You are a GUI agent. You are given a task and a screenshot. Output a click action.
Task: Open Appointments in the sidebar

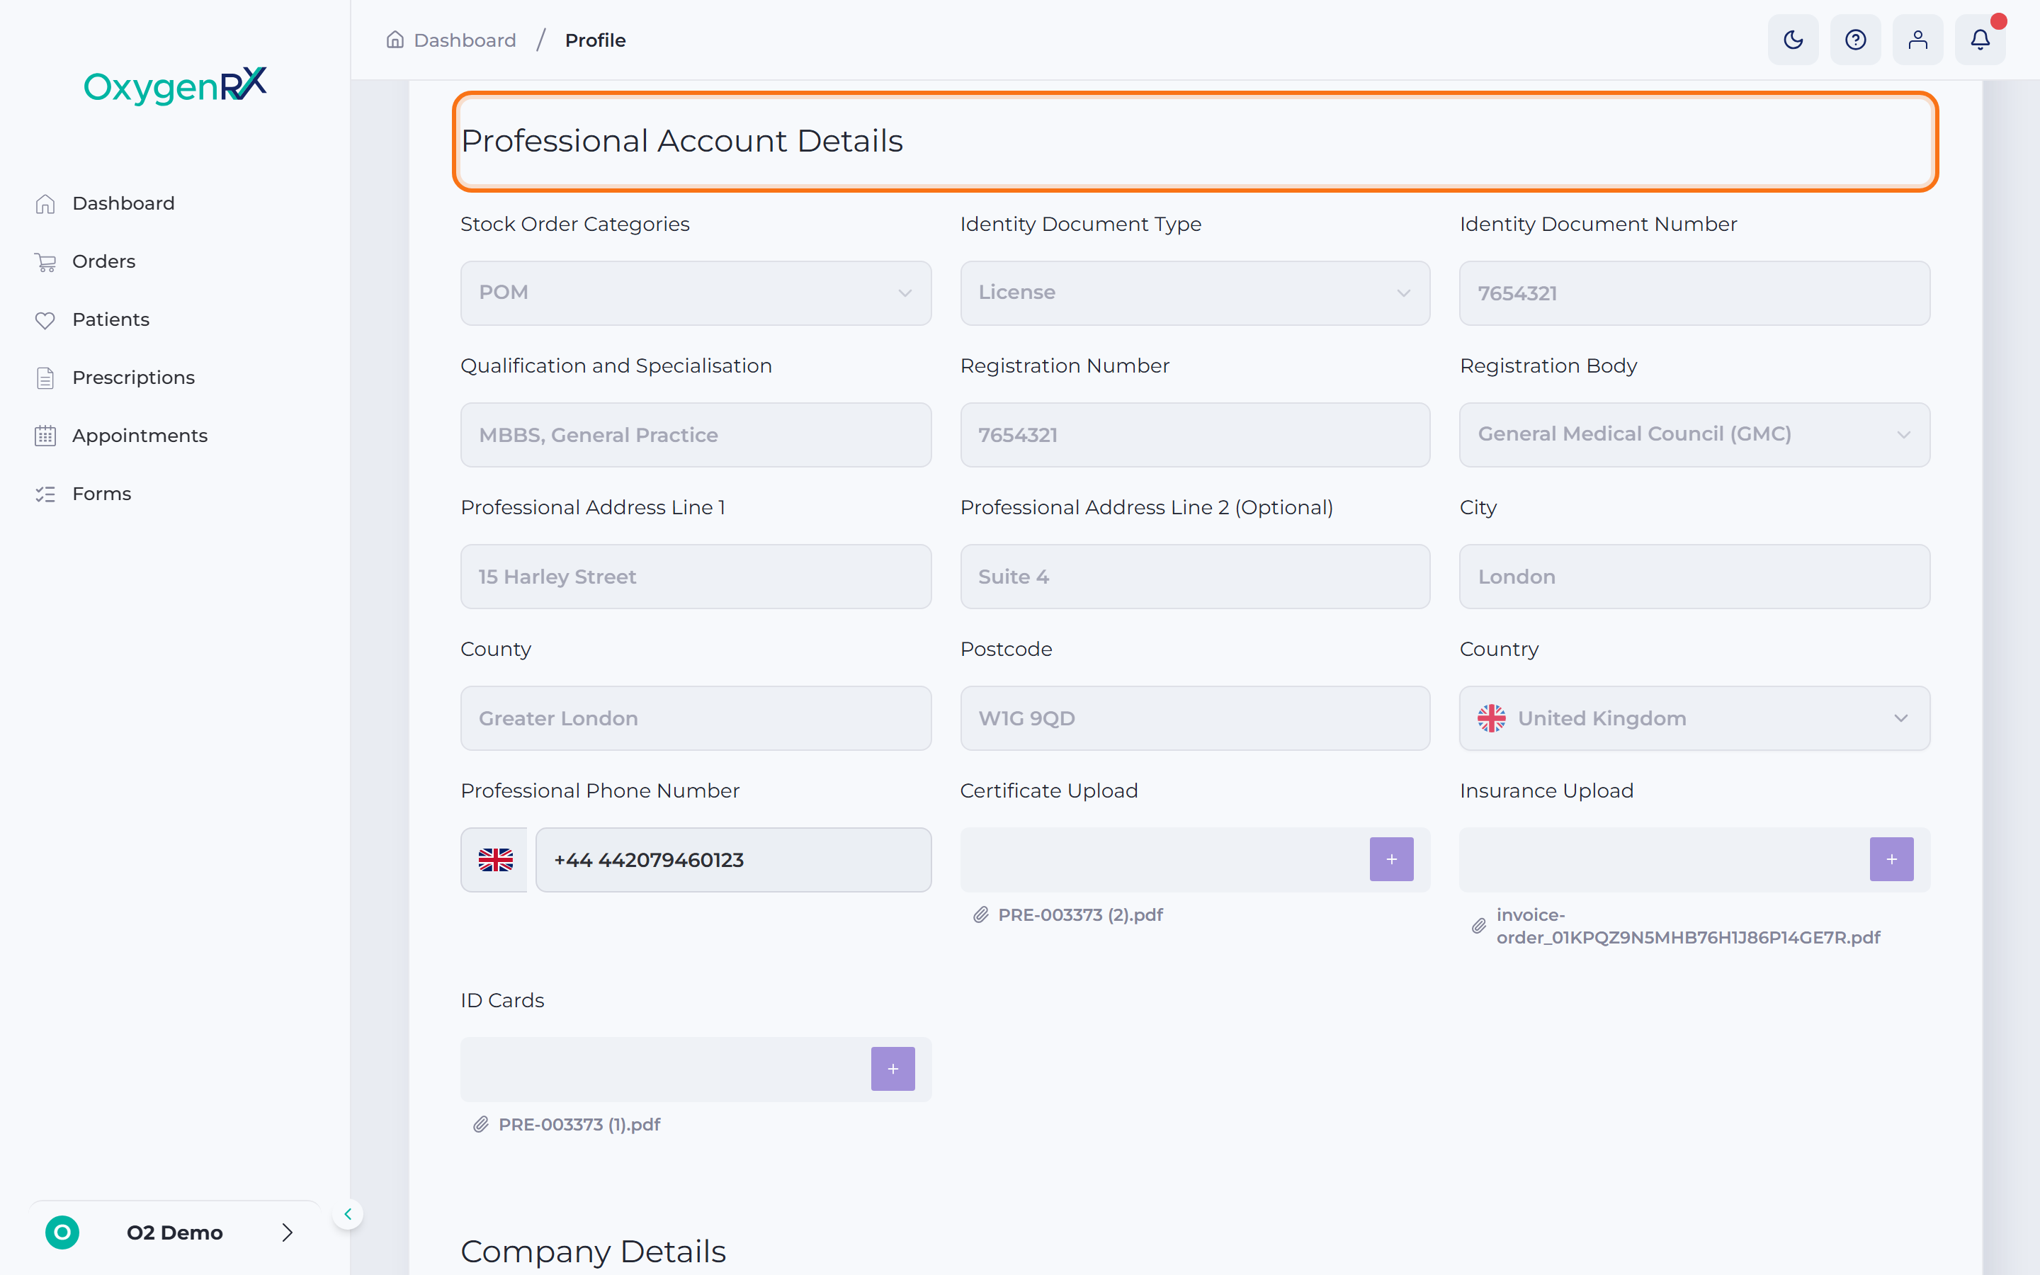139,436
